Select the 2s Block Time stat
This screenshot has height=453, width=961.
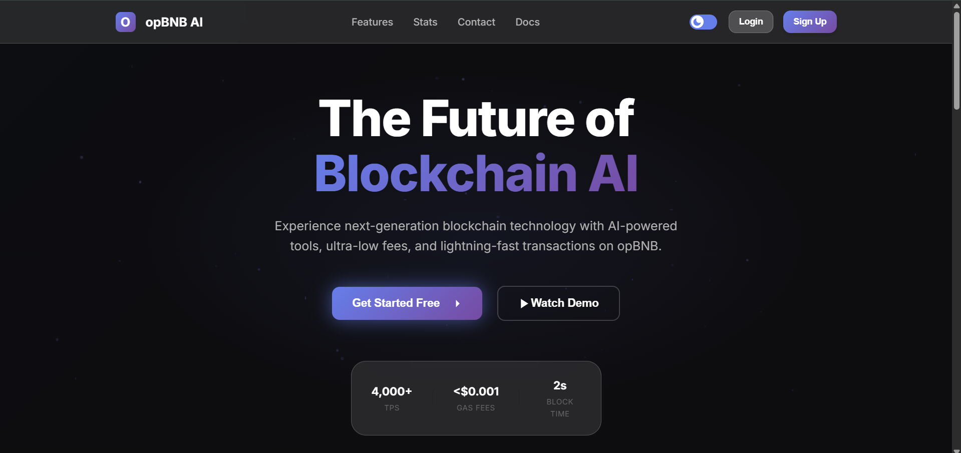coord(560,398)
